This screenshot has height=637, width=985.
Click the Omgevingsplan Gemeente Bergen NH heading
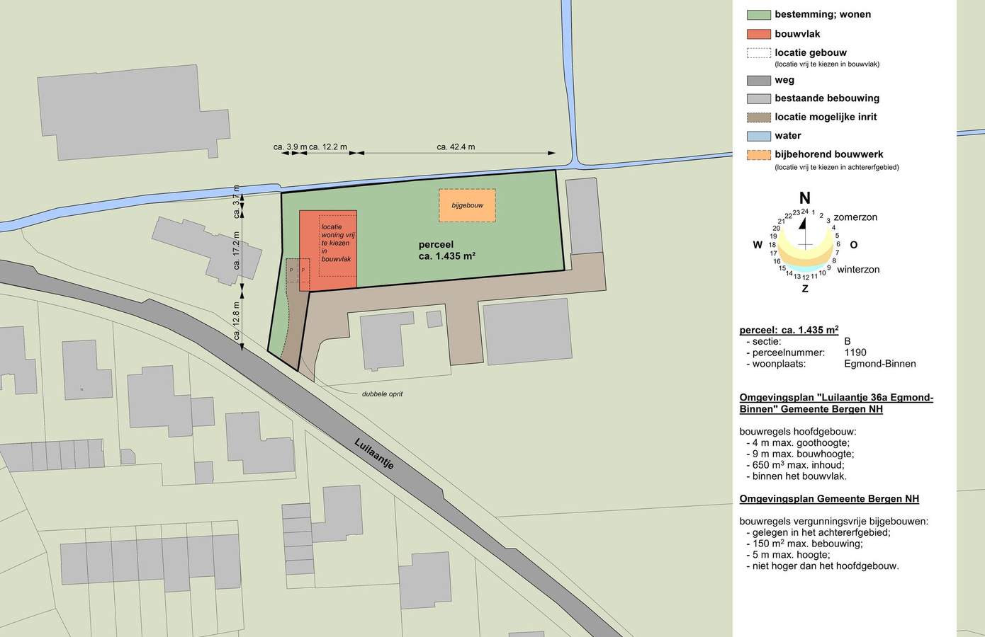pyautogui.click(x=829, y=499)
